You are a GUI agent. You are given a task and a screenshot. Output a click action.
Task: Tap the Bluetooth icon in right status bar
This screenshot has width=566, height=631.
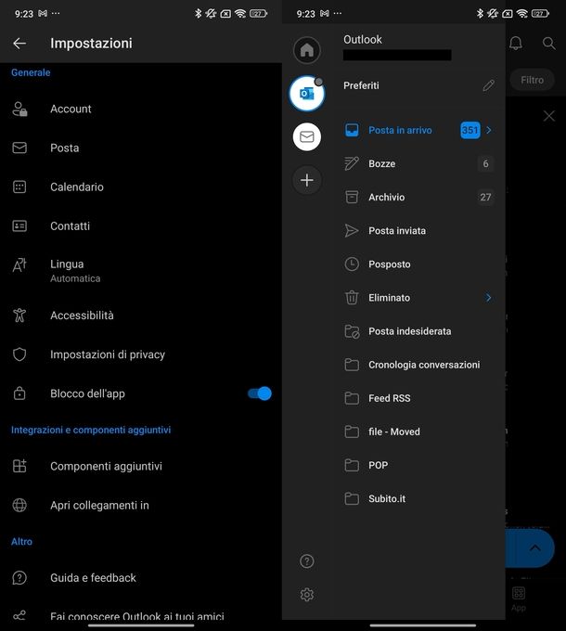coord(480,14)
